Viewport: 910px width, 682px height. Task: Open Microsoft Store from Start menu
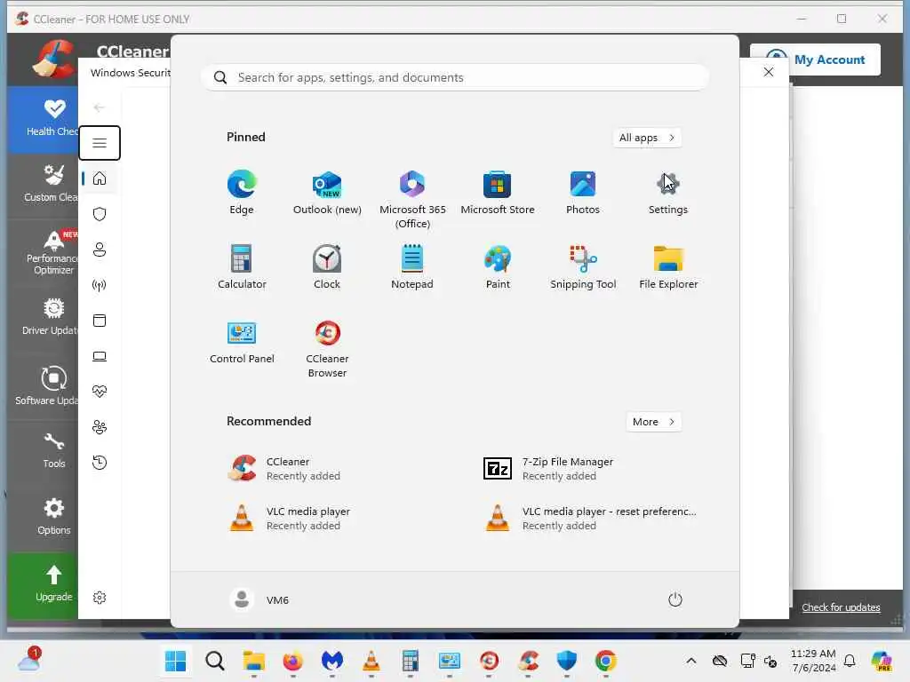(498, 193)
